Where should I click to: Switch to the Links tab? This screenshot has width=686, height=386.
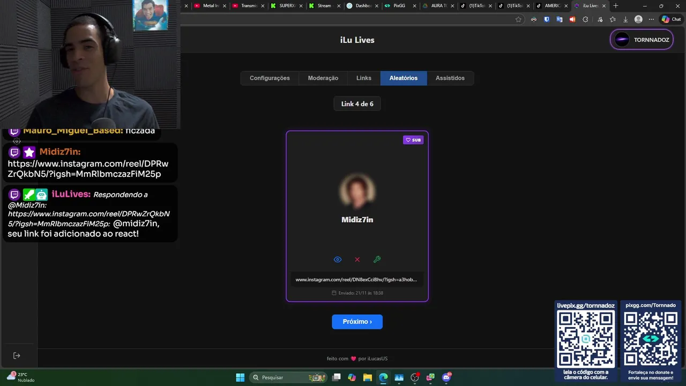coord(364,78)
